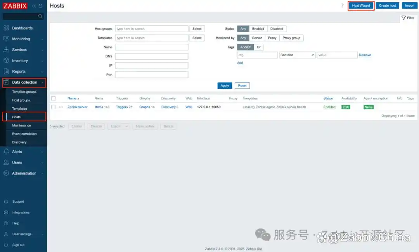
Task: Click the Name filter input field
Action: pos(152,47)
